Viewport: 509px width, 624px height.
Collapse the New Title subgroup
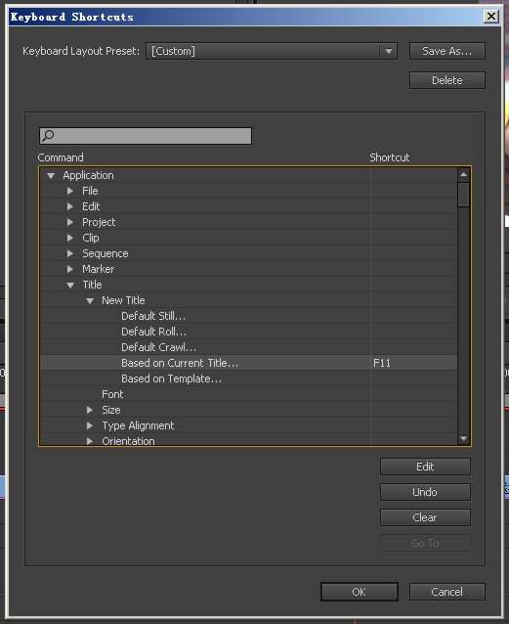point(90,301)
